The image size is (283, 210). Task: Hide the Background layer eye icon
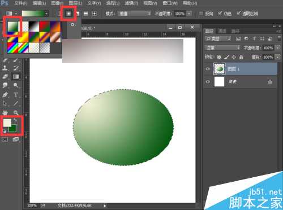[208, 82]
